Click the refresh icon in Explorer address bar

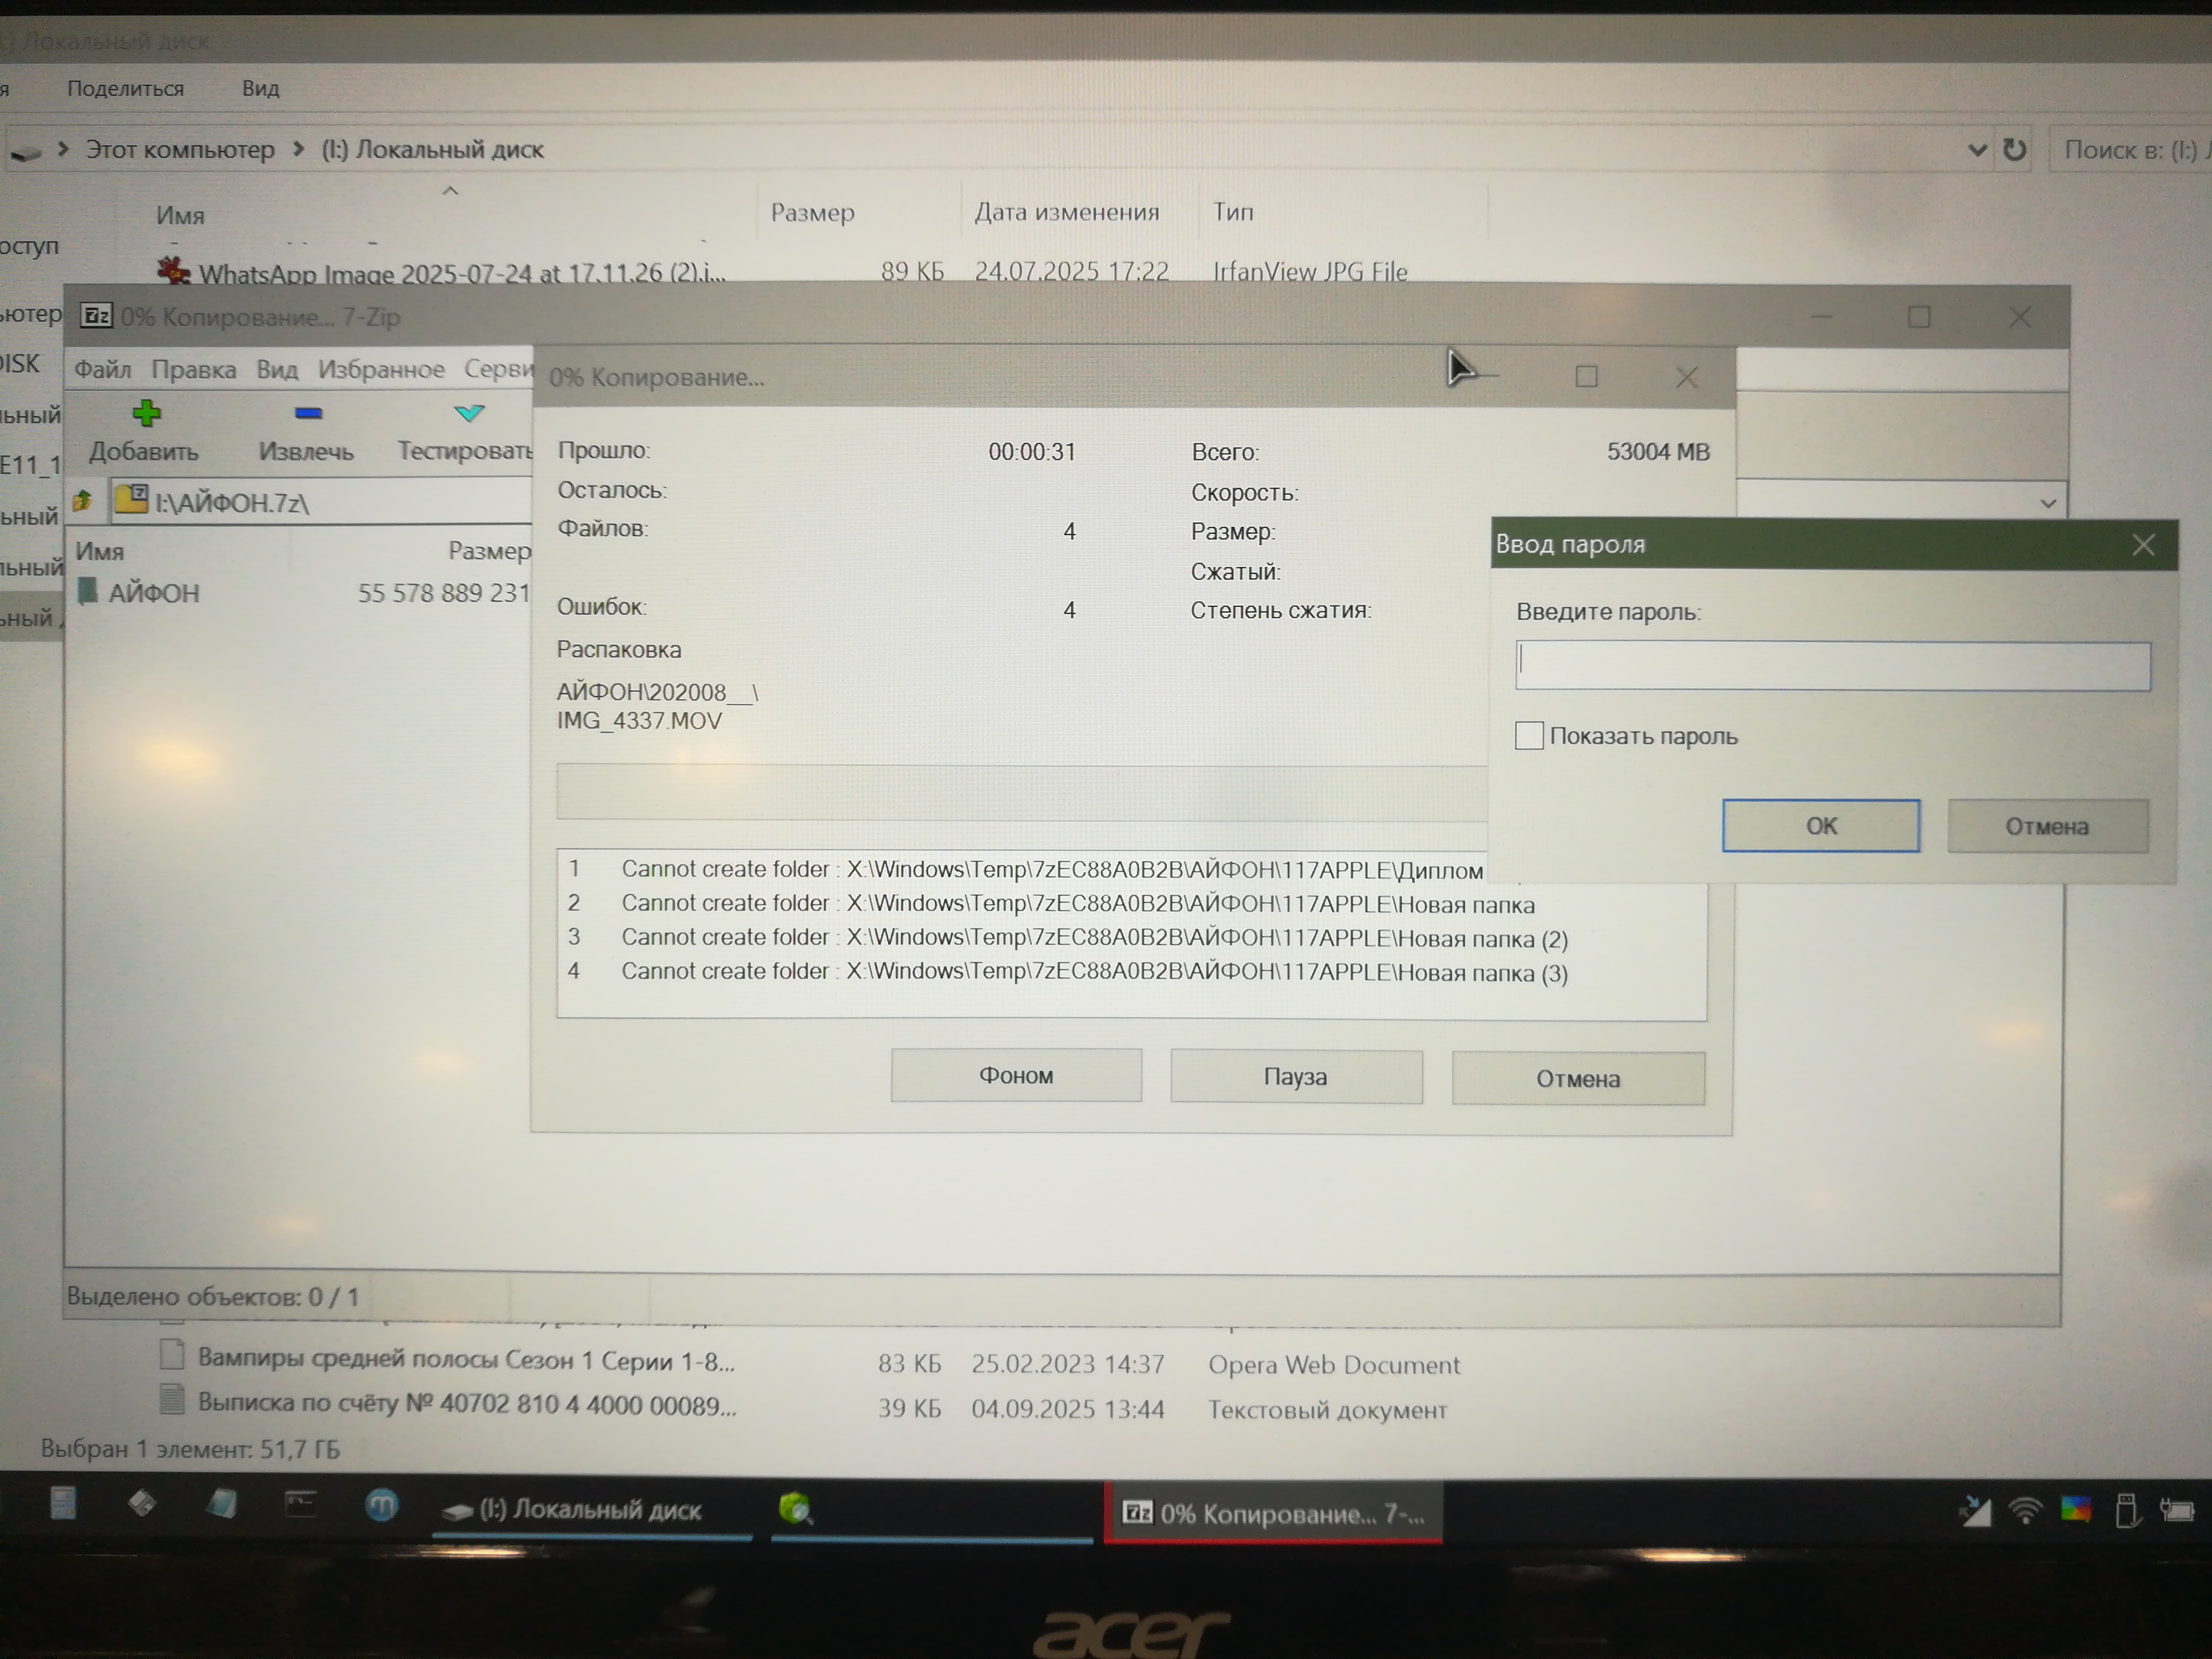pyautogui.click(x=2014, y=150)
